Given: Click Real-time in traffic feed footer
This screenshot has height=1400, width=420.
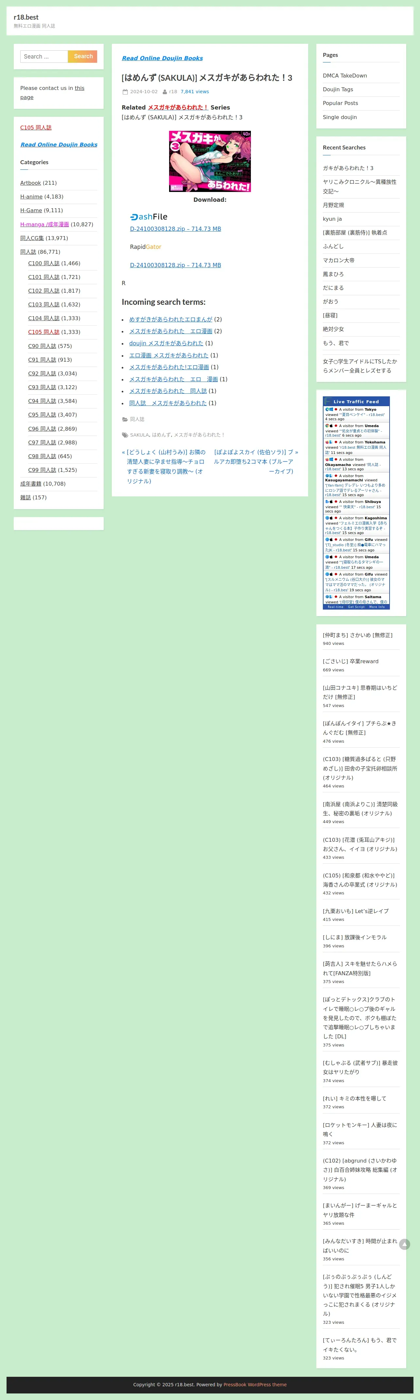Looking at the screenshot, I should tap(335, 607).
